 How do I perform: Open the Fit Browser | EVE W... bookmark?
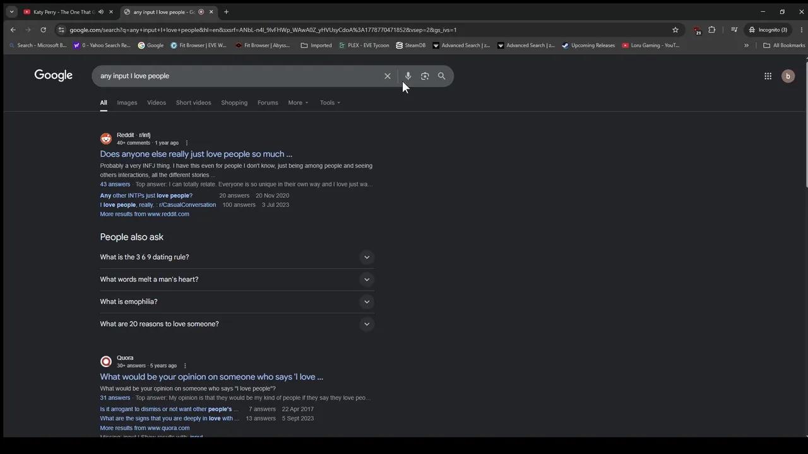point(199,45)
